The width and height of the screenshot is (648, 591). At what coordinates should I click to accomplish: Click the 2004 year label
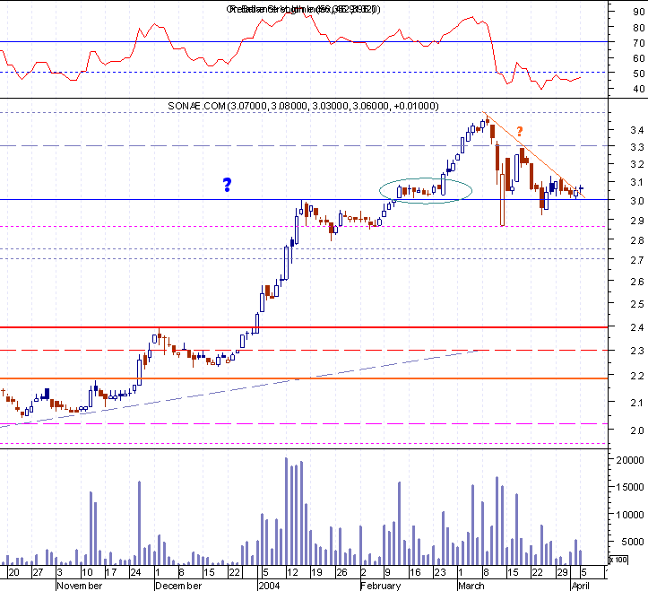tap(269, 586)
